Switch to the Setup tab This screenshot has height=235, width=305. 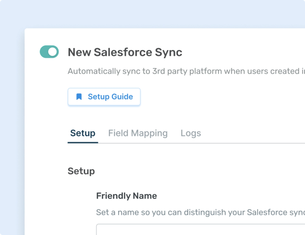pos(83,133)
